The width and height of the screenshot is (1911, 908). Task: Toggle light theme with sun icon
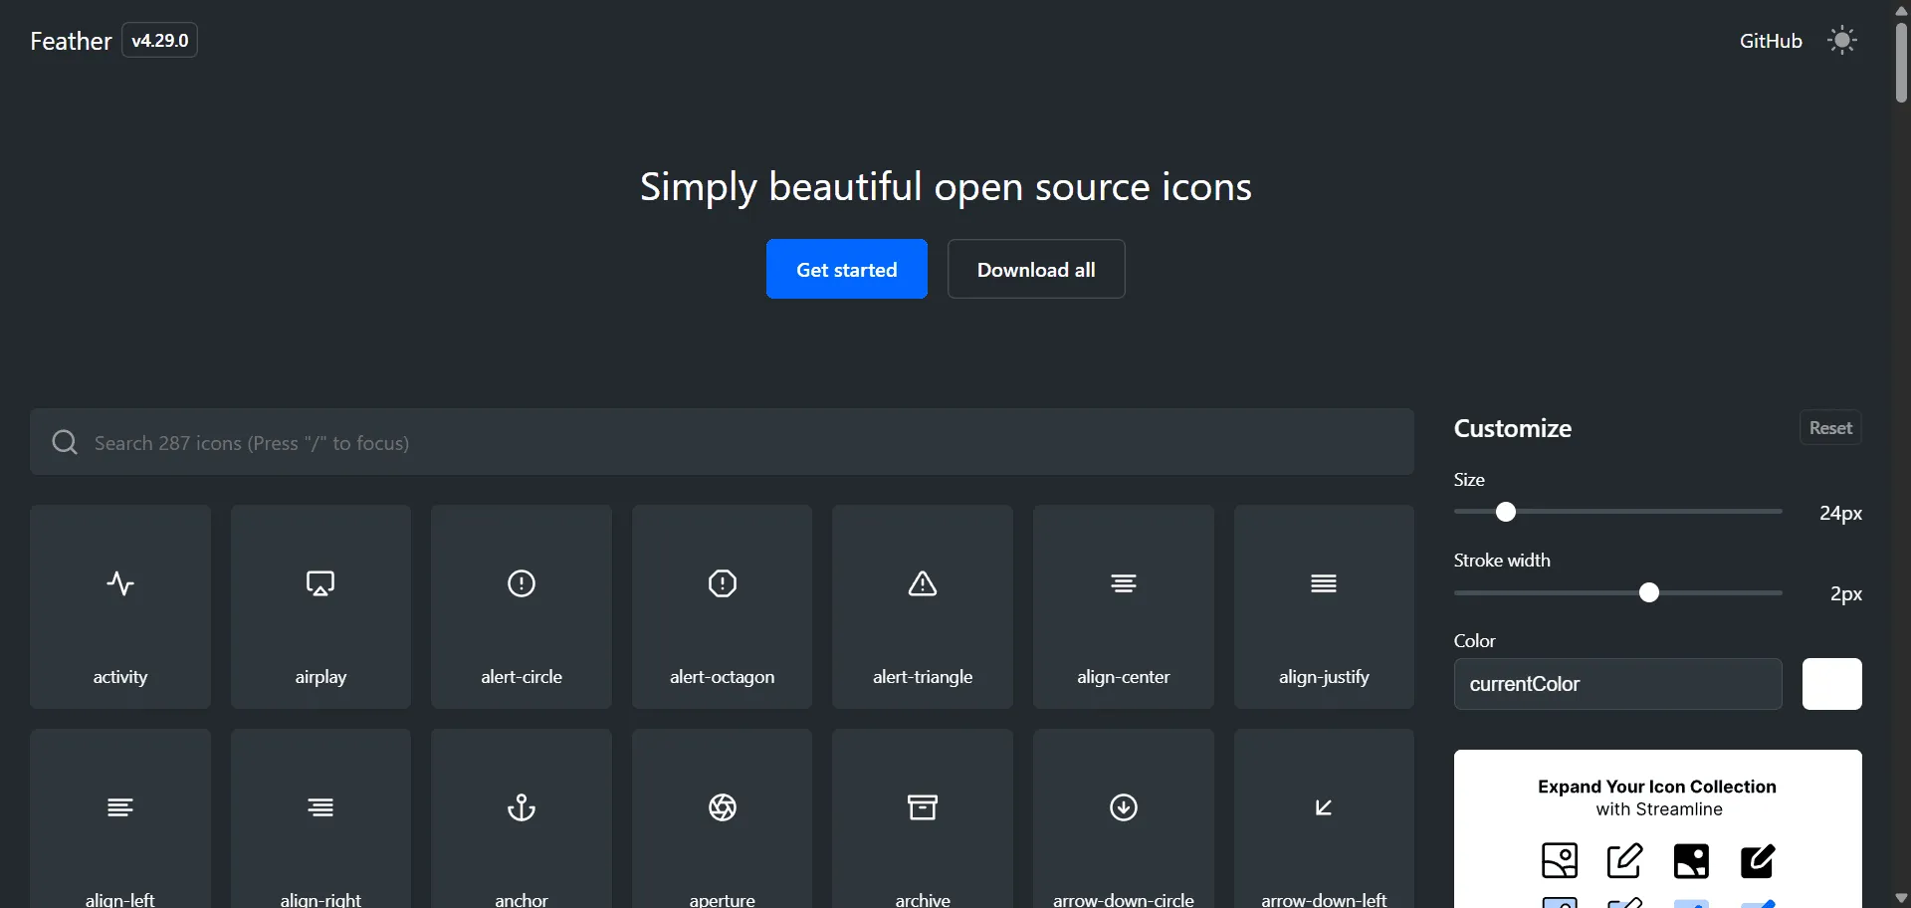1842,41
